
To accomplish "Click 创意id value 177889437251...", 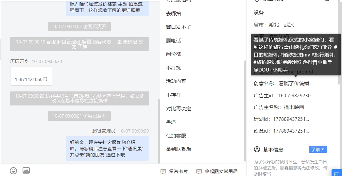I will pyautogui.click(x=291, y=131).
